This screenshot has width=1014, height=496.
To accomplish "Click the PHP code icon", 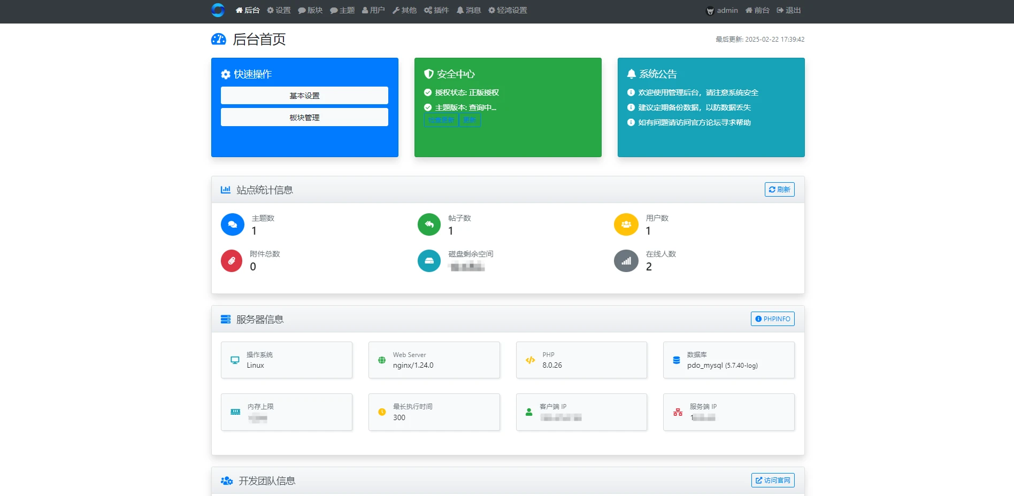I will [530, 360].
